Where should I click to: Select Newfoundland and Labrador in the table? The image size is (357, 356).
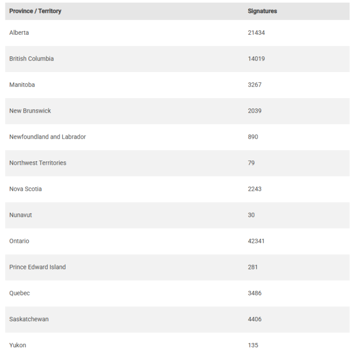click(48, 137)
